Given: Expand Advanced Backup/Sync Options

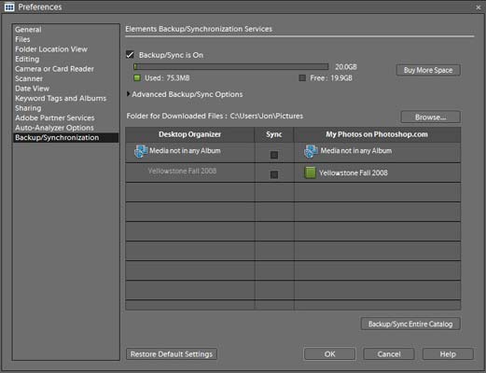Looking at the screenshot, I should pyautogui.click(x=129, y=94).
